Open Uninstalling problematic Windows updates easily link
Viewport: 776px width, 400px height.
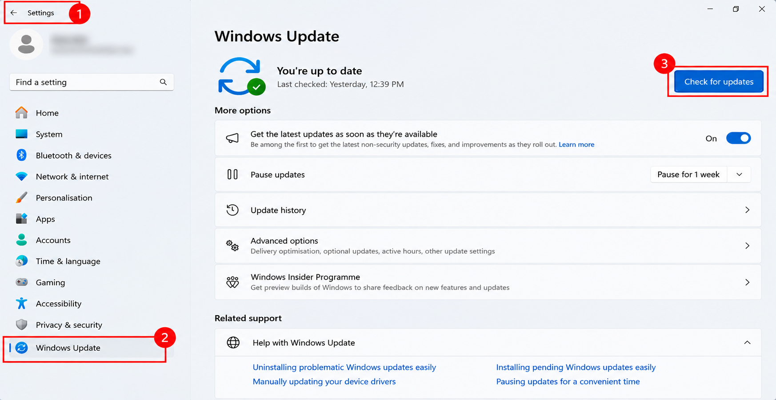coord(344,367)
